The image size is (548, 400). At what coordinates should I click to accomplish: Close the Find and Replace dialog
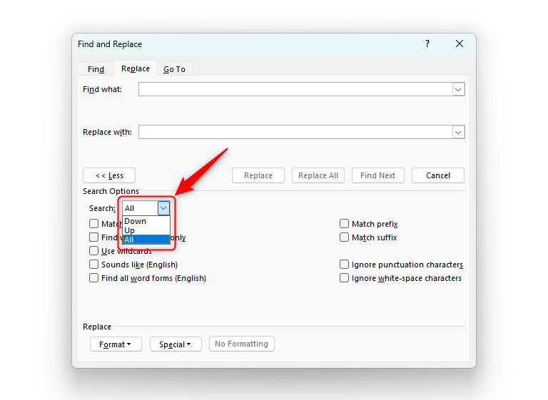tap(460, 43)
